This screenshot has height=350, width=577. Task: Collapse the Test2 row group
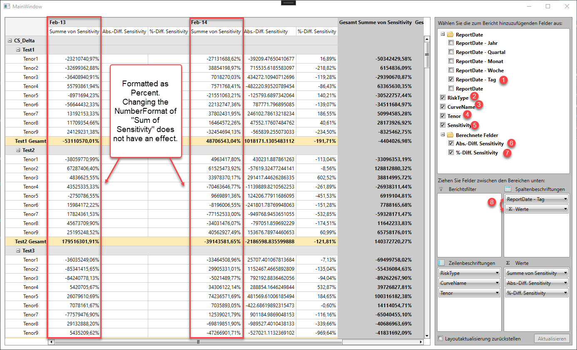[x=18, y=150]
